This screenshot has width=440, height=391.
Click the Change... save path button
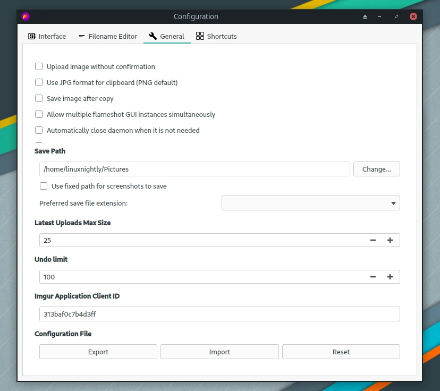tap(377, 169)
